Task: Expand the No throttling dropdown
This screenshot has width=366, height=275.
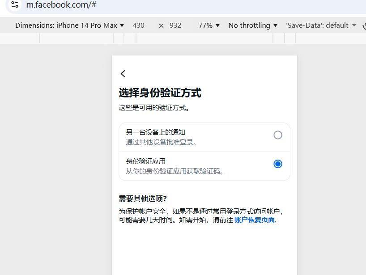Action: [x=253, y=25]
